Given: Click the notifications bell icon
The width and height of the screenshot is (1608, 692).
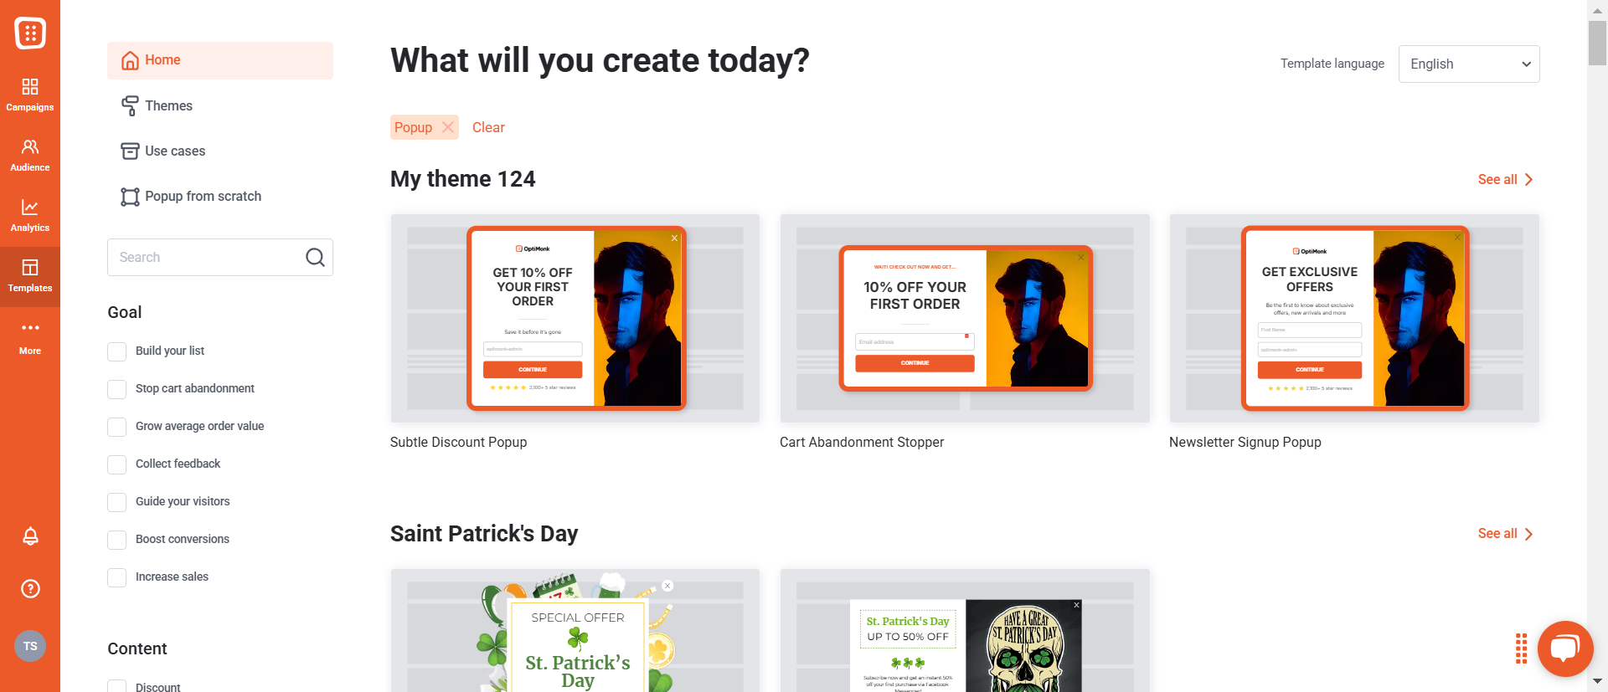Looking at the screenshot, I should pyautogui.click(x=30, y=536).
